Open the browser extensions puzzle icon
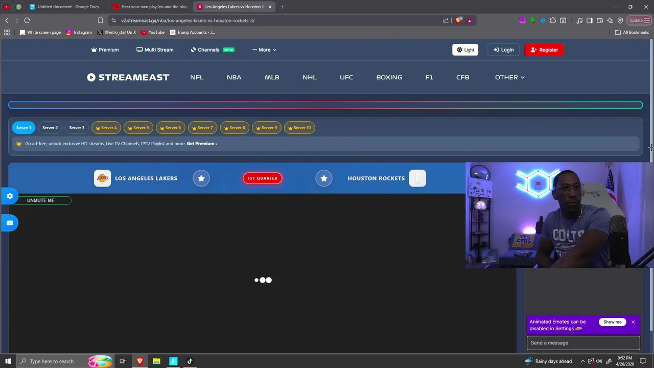This screenshot has width=654, height=368. [x=553, y=20]
